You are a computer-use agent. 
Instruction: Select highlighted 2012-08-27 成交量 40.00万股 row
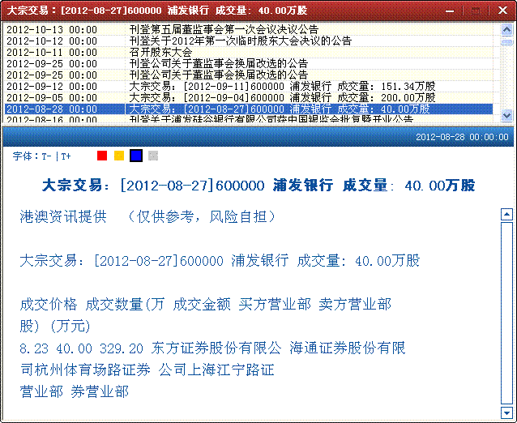point(249,109)
